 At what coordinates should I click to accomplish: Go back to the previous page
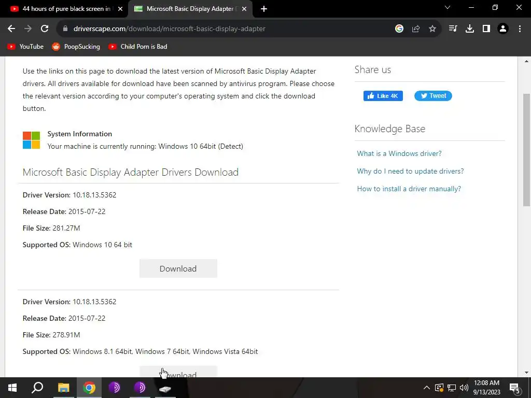coord(11,29)
